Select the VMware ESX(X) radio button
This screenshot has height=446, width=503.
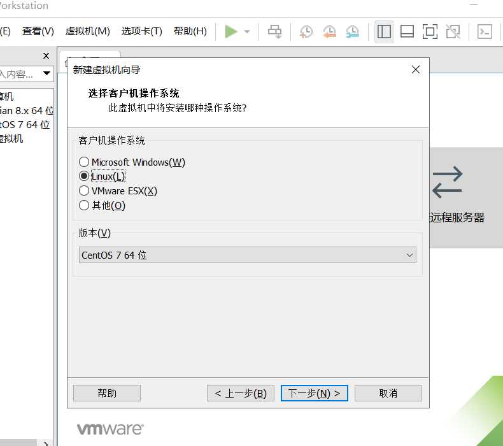click(x=84, y=191)
